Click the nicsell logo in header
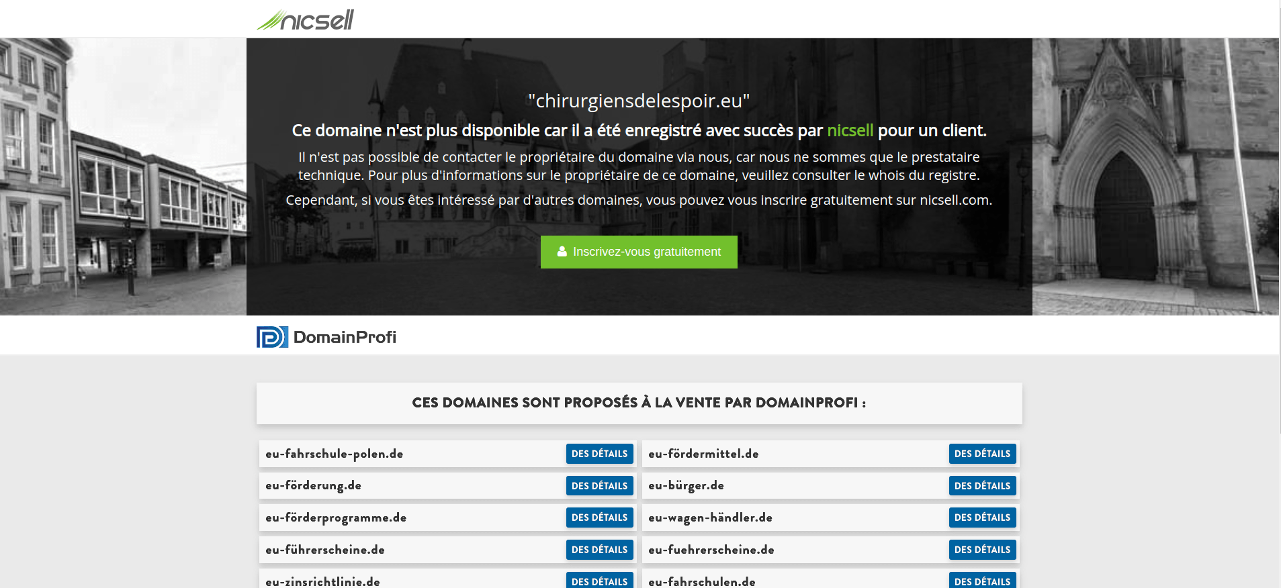This screenshot has width=1281, height=588. [306, 20]
